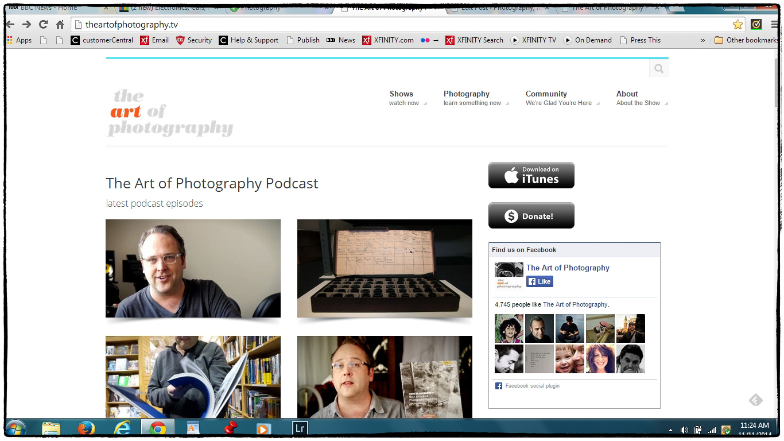Click the volume speaker tray icon

[x=684, y=430]
